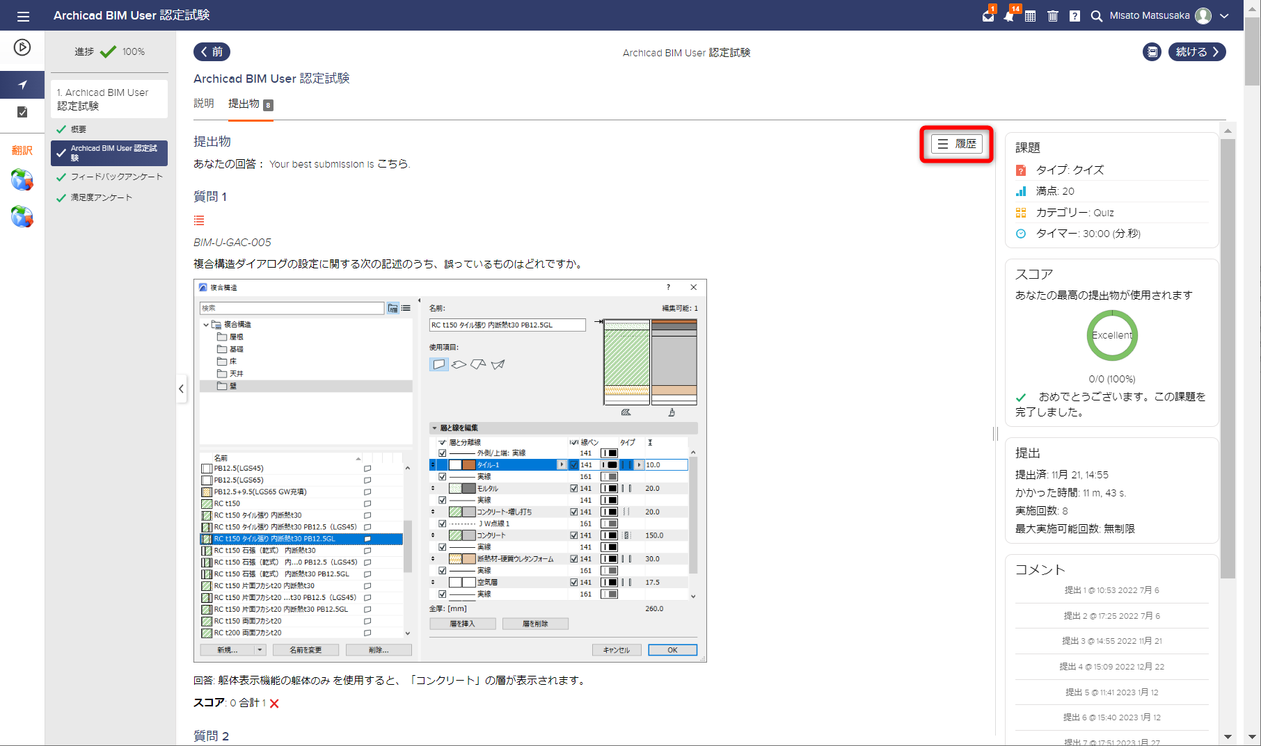This screenshot has width=1261, height=746.
Task: Open comment 提出 6 @ 15:40 2023 1月 12
Action: (x=1111, y=717)
